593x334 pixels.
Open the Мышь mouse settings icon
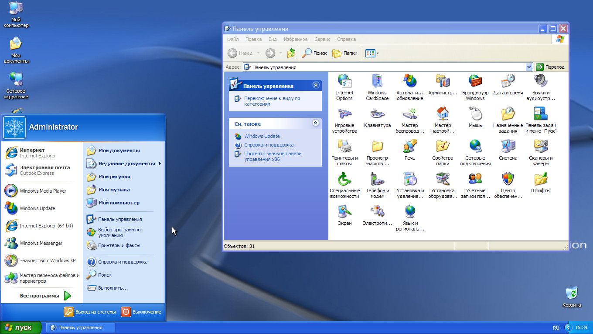[475, 114]
